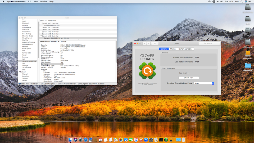Select Bluetooth in iMac sidebar
Image resolution: width=254 pixels, height=143 pixels.
coord(26,23)
